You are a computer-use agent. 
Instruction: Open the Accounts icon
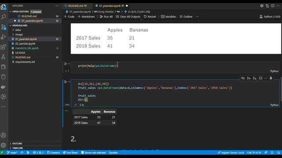pos(3,135)
